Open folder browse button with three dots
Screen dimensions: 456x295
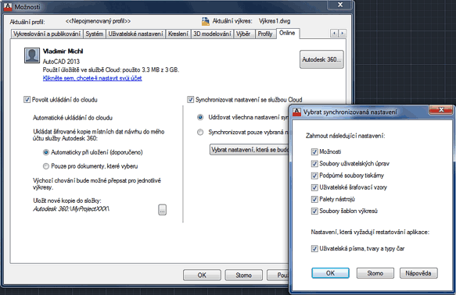pyautogui.click(x=162, y=210)
